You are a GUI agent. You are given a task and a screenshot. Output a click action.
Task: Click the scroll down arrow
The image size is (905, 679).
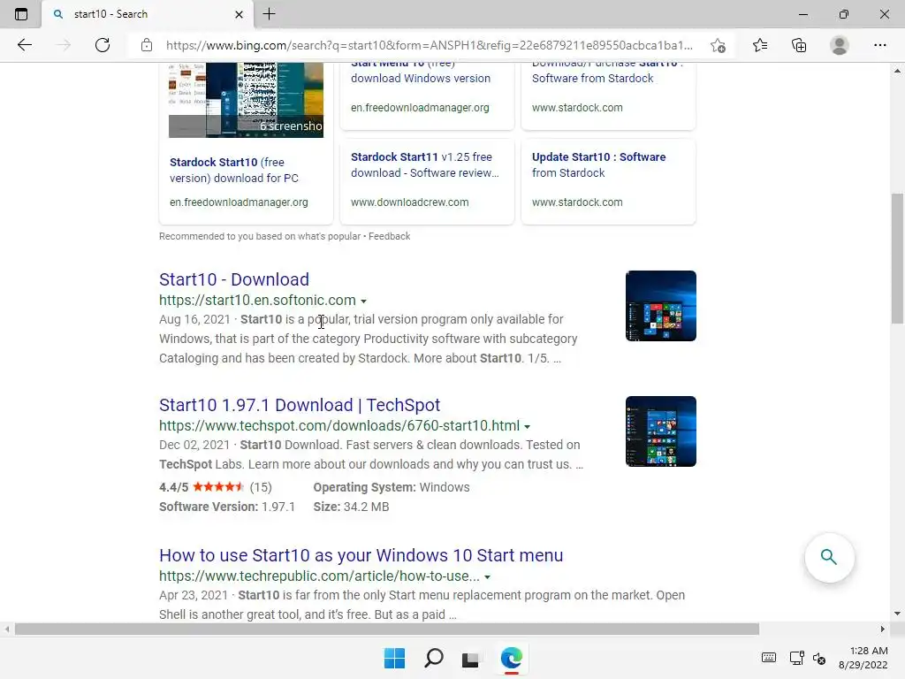click(x=897, y=614)
